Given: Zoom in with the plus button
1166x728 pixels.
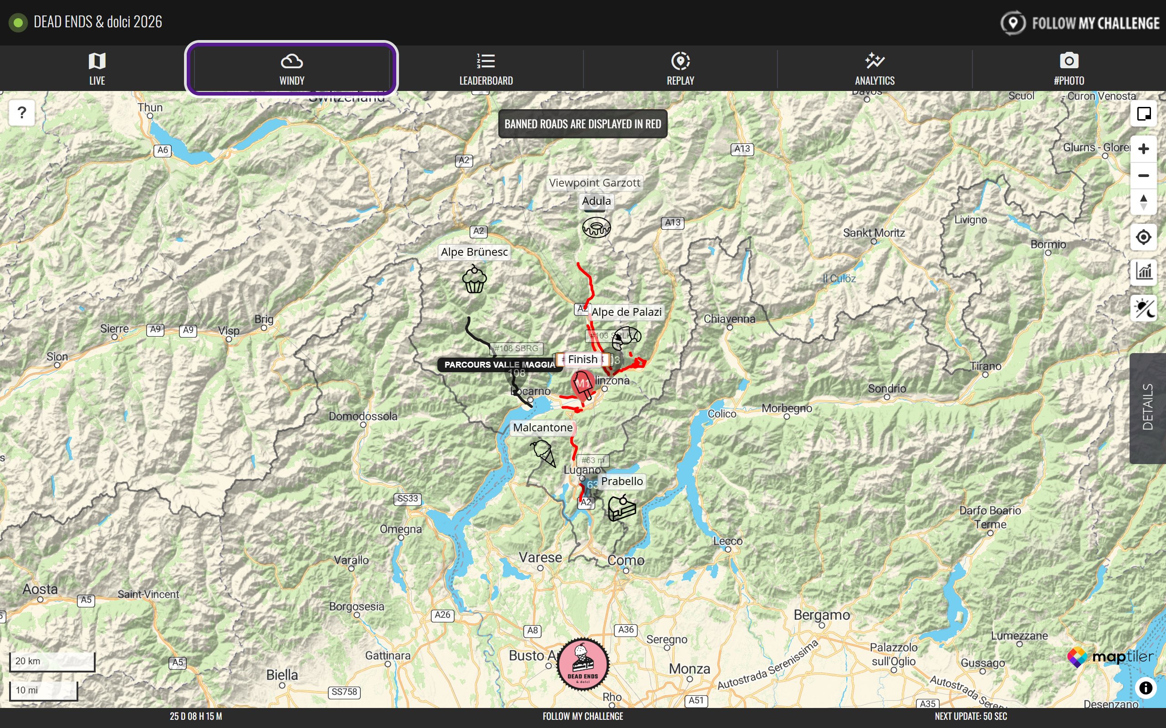Looking at the screenshot, I should [1143, 149].
